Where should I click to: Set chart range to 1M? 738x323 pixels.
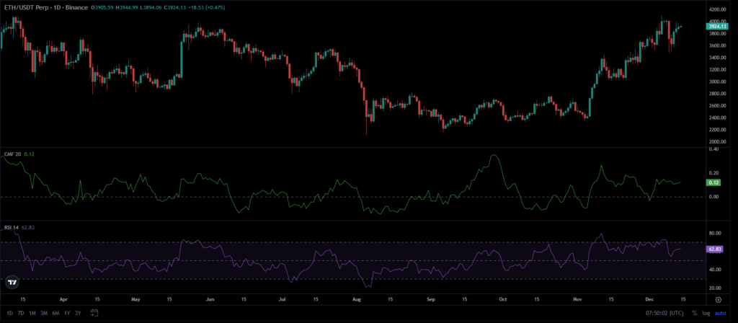pyautogui.click(x=32, y=313)
